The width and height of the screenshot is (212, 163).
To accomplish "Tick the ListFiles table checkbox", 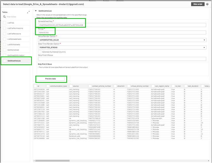I will pyautogui.click(x=4, y=22).
